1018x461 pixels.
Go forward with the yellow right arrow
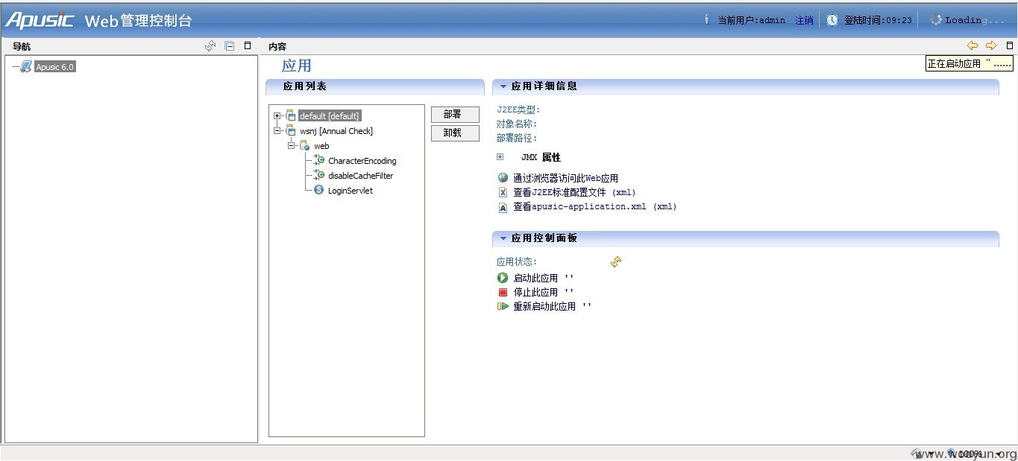tap(991, 46)
